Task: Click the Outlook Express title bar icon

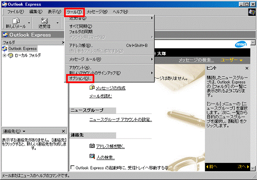Action: (x=5, y=4)
